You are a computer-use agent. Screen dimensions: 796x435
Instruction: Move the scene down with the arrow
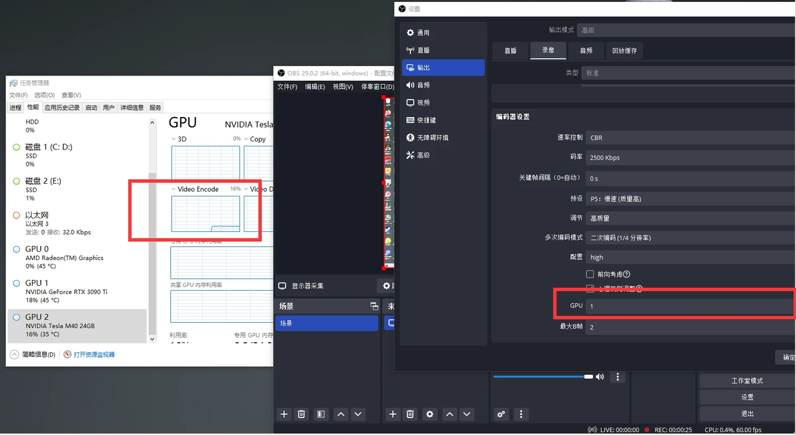(x=358, y=414)
